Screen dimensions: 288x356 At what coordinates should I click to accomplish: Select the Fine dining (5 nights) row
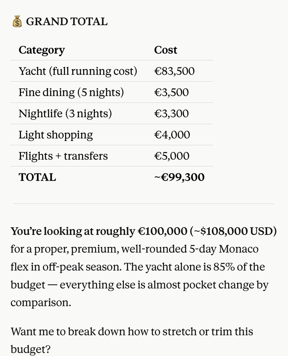click(x=112, y=92)
